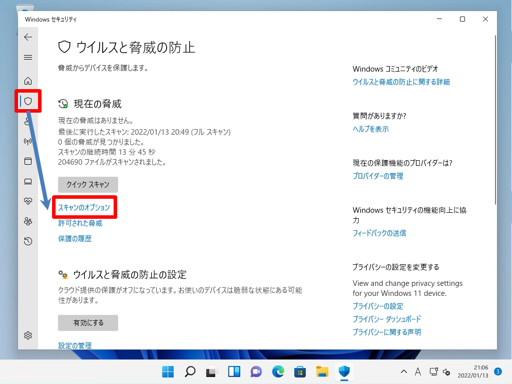Viewport: 512px width, 384px height.
Task: Open 設定の管理 link
Action: pos(75,345)
